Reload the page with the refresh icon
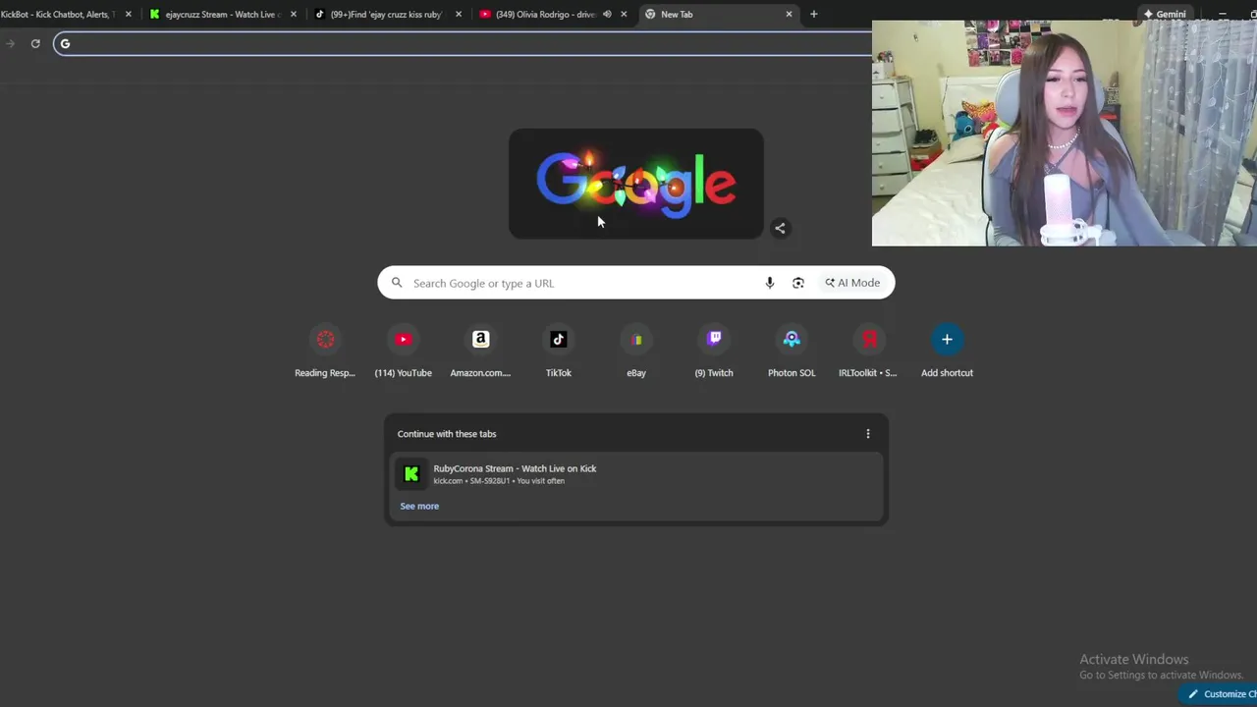 click(35, 43)
